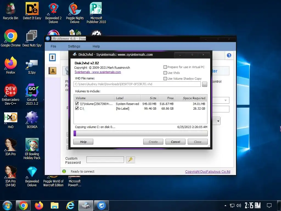Click the Close button in Disk2vhd

tap(198, 141)
